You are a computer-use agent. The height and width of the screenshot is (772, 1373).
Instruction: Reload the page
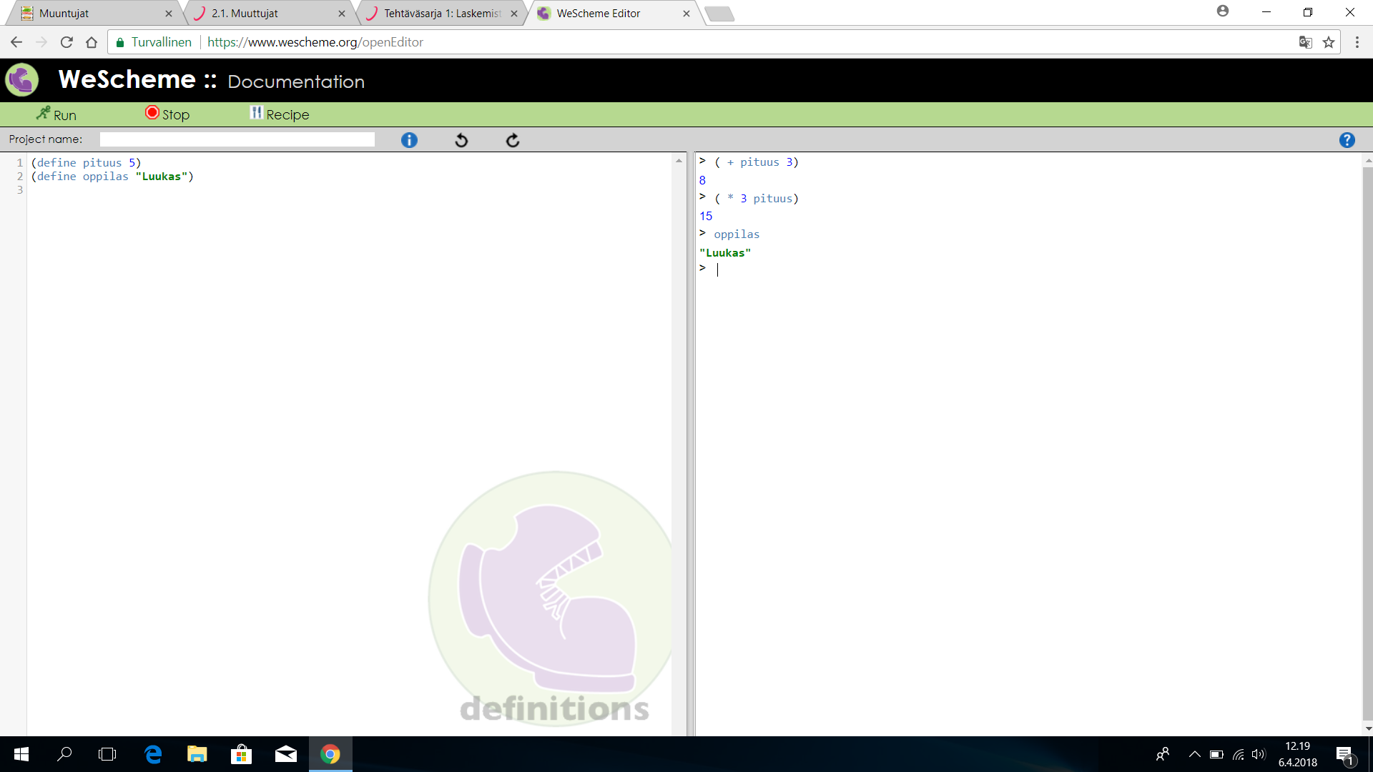coord(67,42)
